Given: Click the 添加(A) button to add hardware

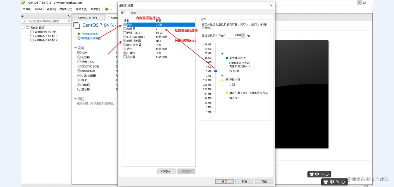Looking at the screenshot, I should tap(166, 171).
